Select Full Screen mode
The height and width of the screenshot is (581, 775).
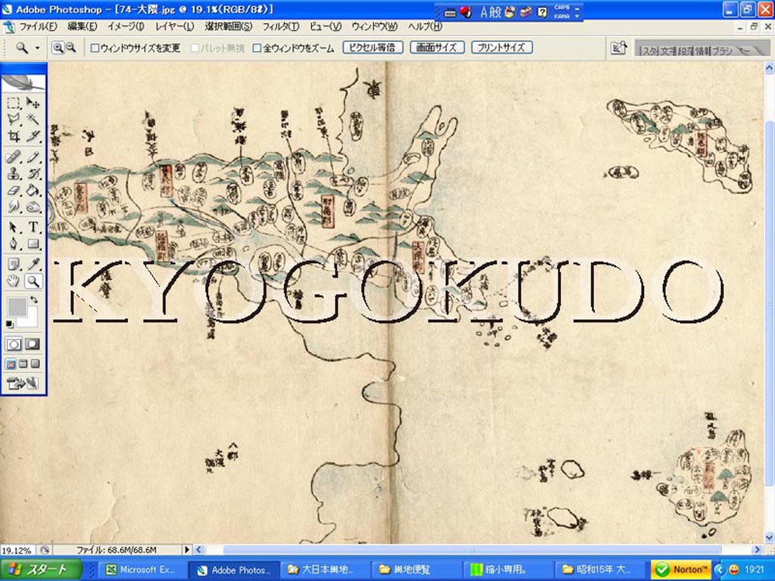point(35,365)
